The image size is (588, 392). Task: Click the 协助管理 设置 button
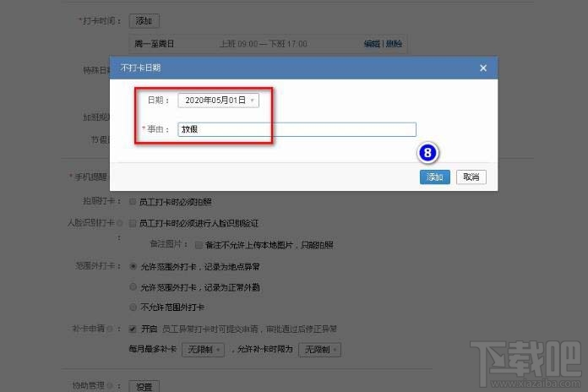tap(144, 386)
